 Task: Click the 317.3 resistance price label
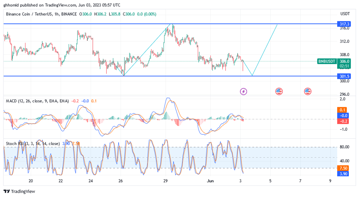343,24
